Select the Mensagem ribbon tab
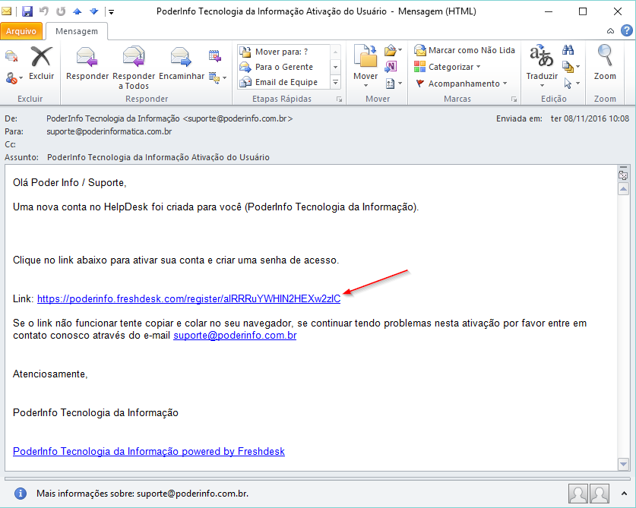 click(77, 31)
